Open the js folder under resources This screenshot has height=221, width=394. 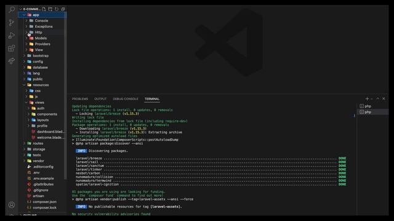[x=36, y=96]
